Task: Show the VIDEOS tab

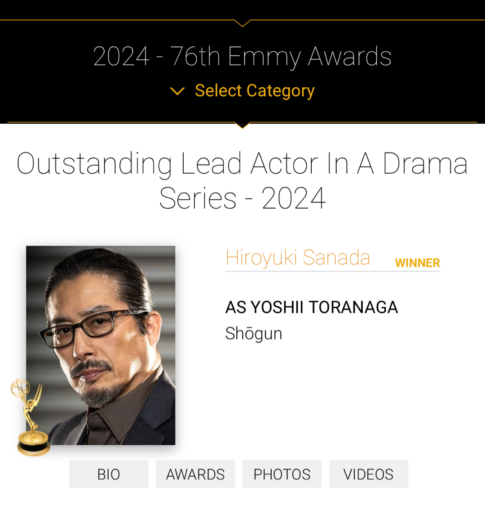Action: point(369,474)
